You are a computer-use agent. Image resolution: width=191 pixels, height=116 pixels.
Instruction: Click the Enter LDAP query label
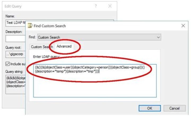[x=46, y=57]
